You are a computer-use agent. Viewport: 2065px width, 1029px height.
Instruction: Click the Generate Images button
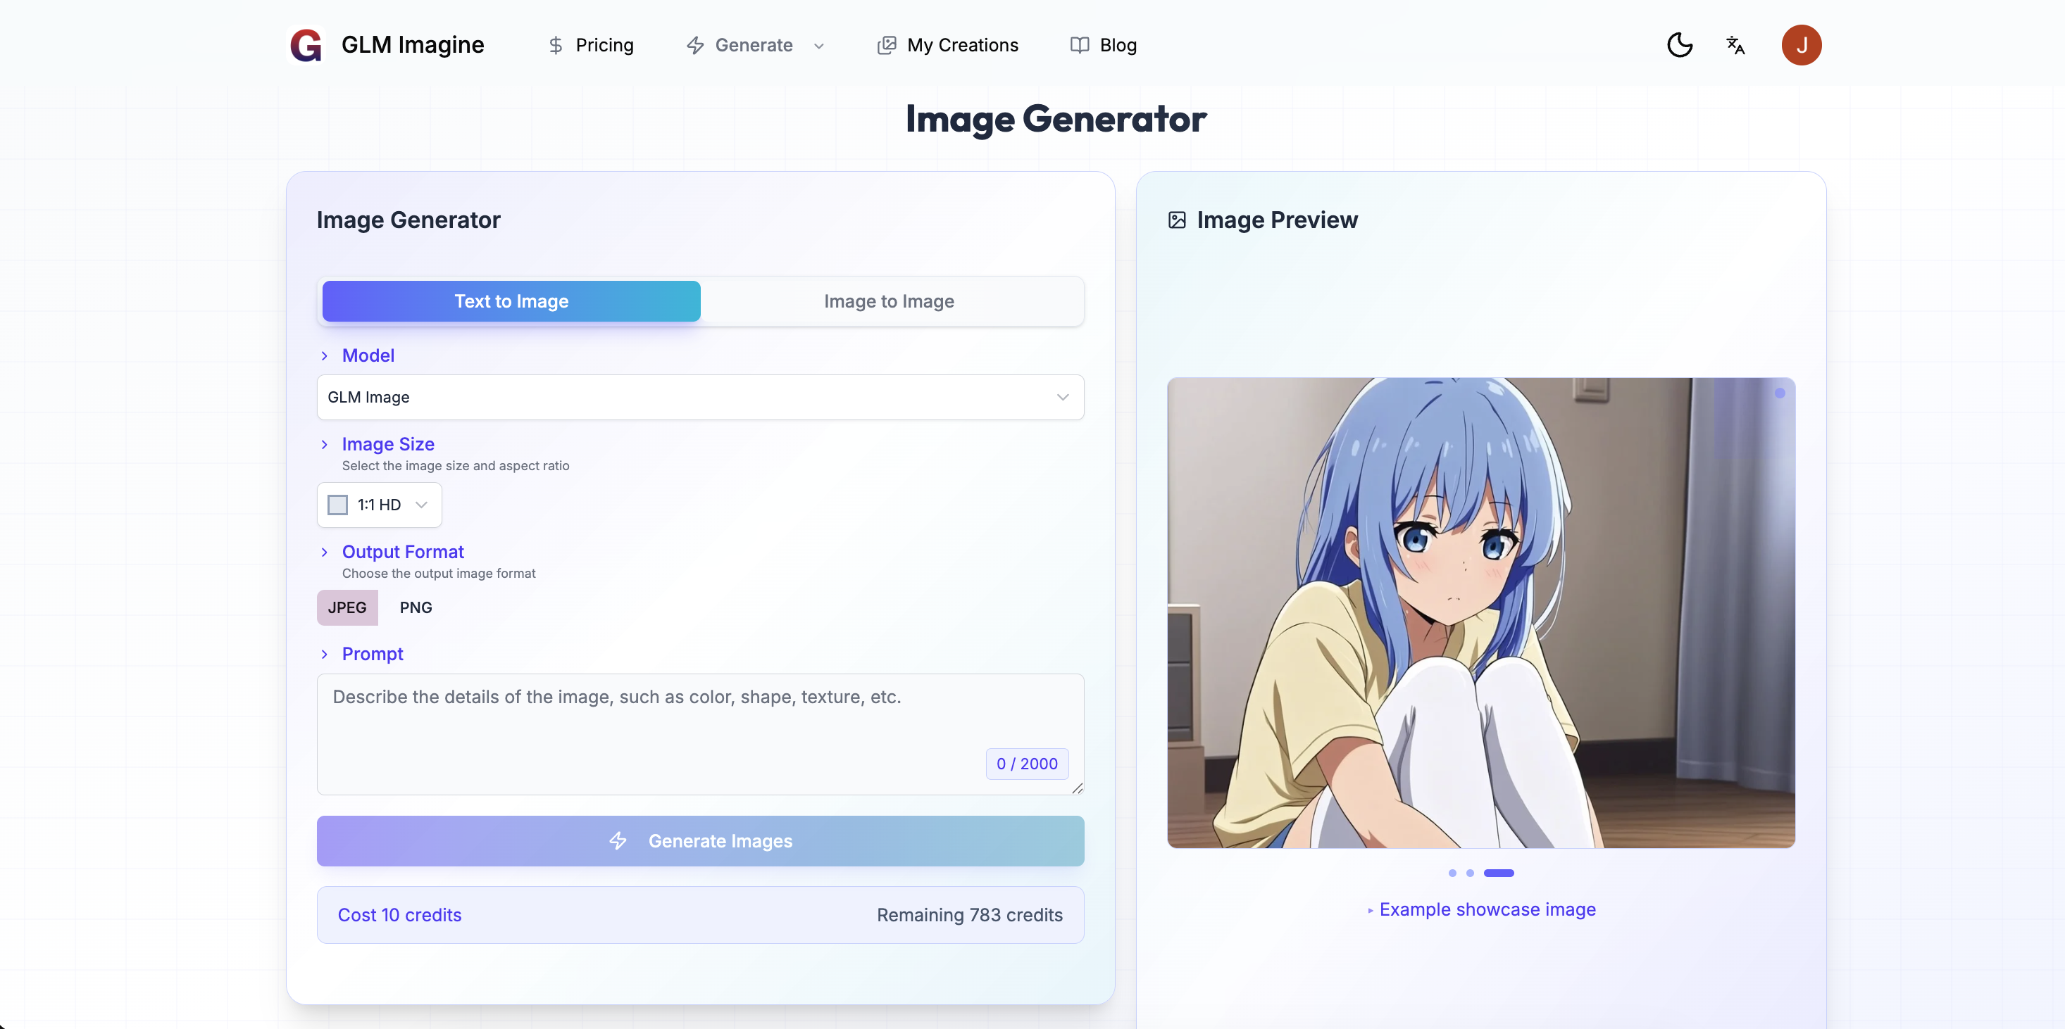tap(700, 840)
